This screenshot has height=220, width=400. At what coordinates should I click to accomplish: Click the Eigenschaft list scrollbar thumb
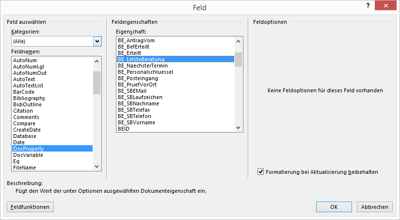click(x=238, y=59)
